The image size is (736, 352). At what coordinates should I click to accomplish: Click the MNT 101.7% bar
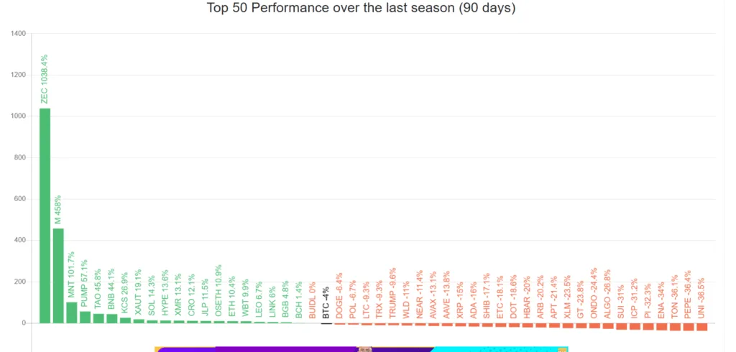point(72,312)
